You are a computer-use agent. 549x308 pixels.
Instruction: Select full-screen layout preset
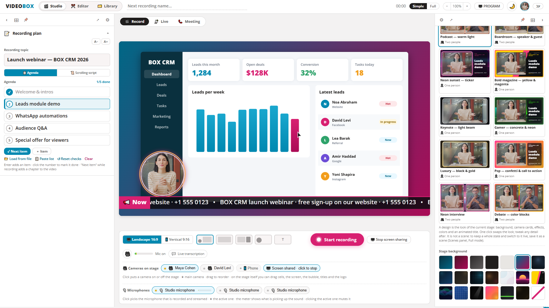tap(224, 240)
